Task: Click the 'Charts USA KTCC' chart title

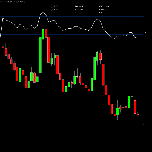Action: coord(18,2)
